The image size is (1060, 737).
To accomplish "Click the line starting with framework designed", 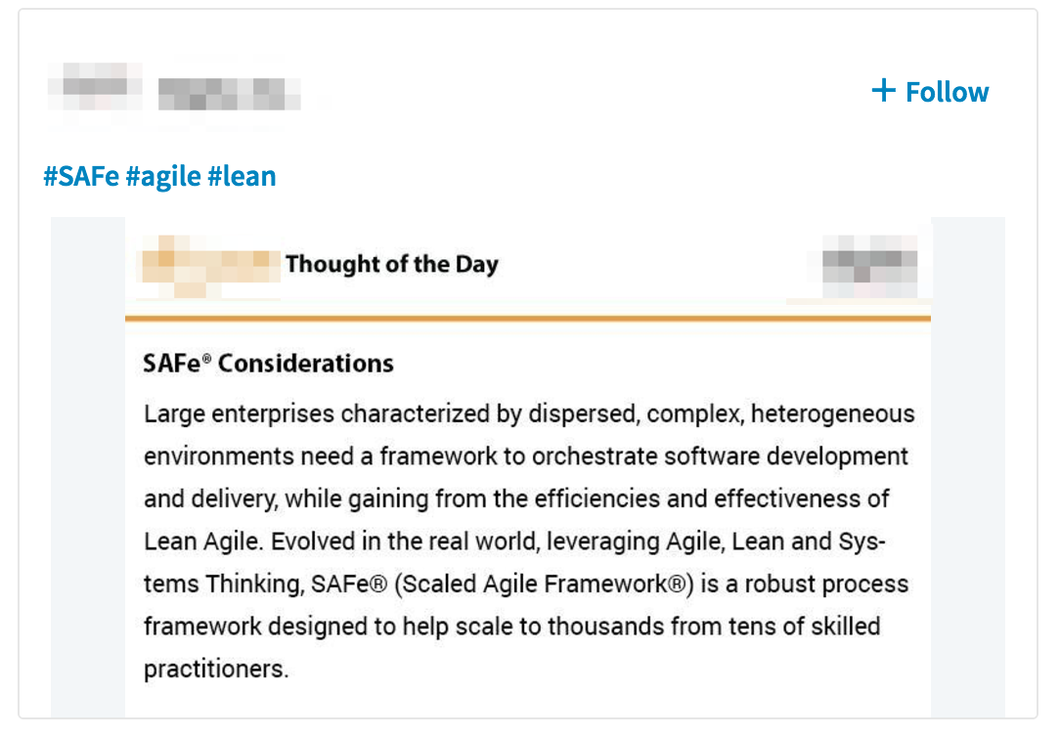I will click(x=511, y=627).
